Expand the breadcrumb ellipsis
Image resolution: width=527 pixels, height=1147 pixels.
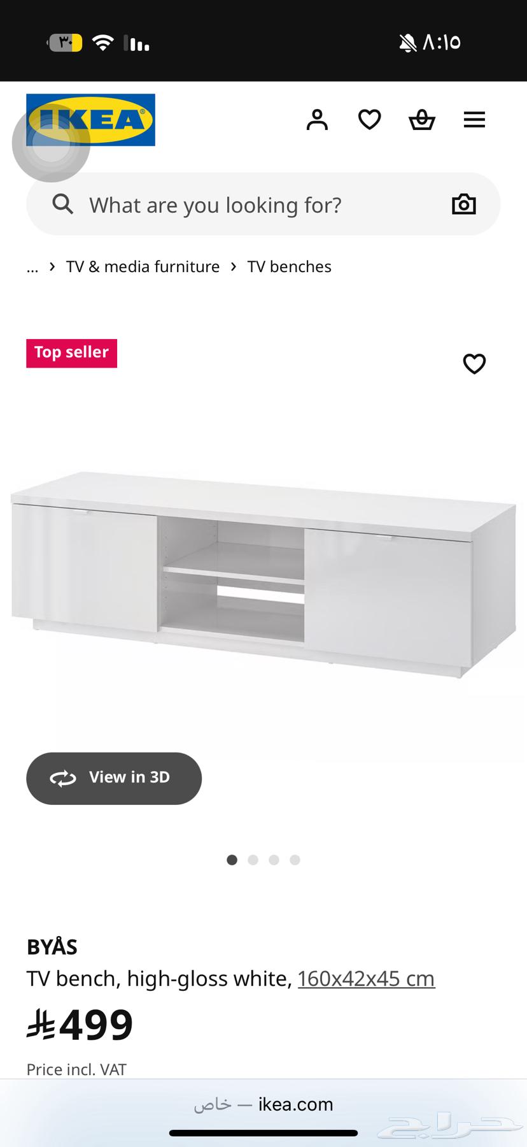[x=32, y=267]
